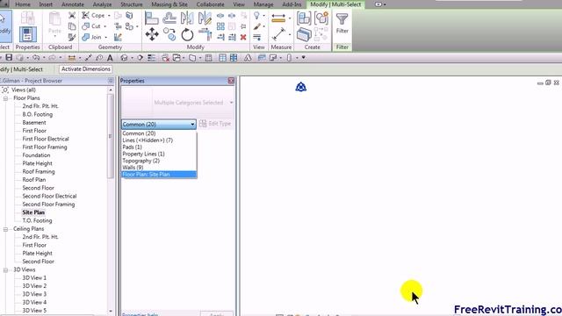The image size is (562, 316).
Task: Click the Text 'A' icon in quick access toolbar
Action: (x=110, y=58)
